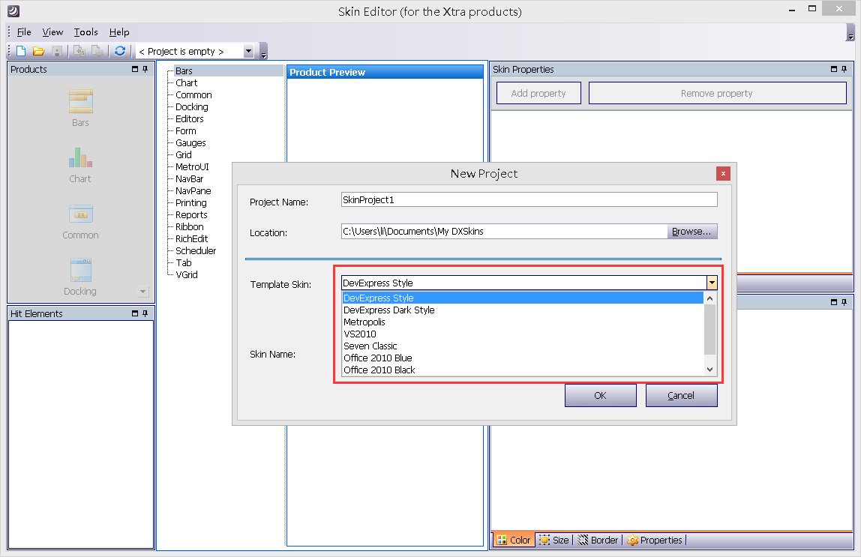Viewport: 861px width, 557px height.
Task: Select Bars in the product tree
Action: pyautogui.click(x=184, y=70)
